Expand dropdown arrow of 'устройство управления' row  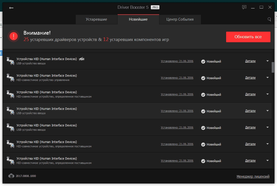tap(267, 78)
